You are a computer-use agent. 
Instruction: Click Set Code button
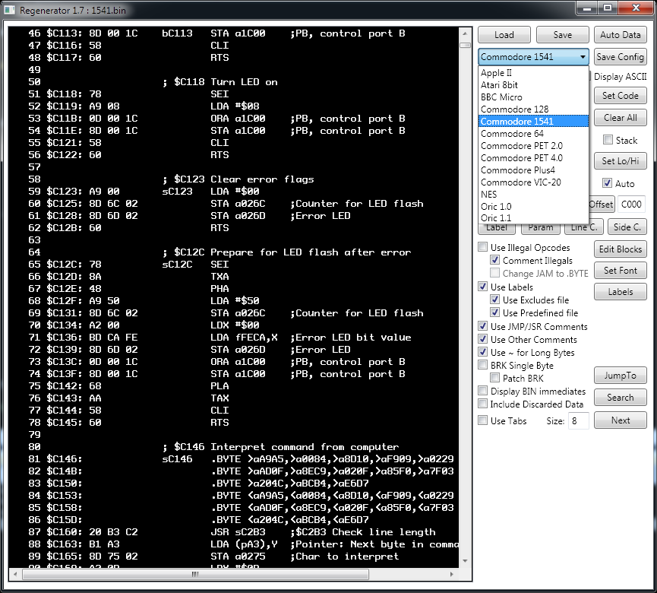coord(620,96)
